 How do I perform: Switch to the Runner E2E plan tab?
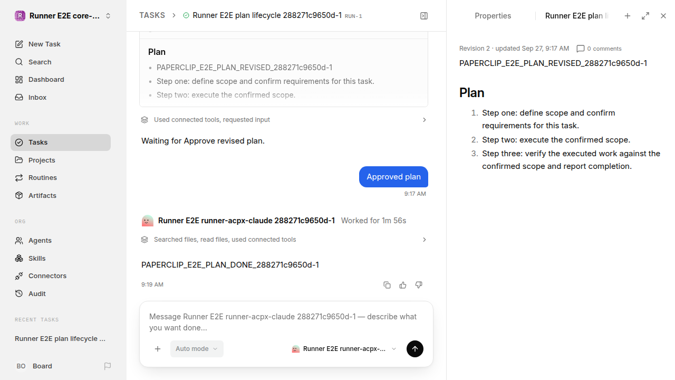point(576,16)
